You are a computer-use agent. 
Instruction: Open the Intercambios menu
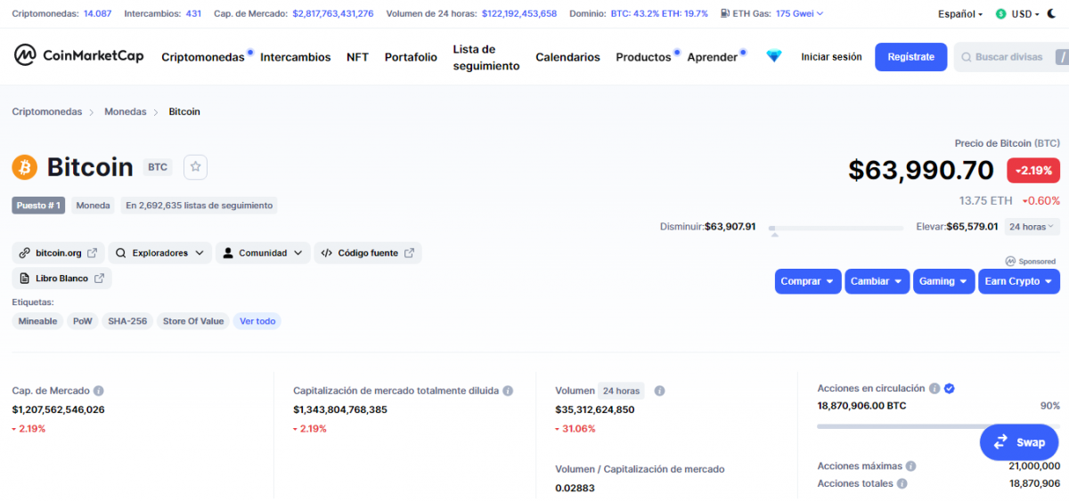point(295,57)
